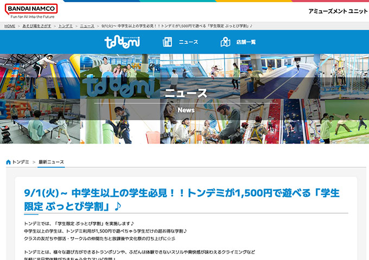
Task: Click the アミューズメント ユニット header text
Action: point(338,11)
